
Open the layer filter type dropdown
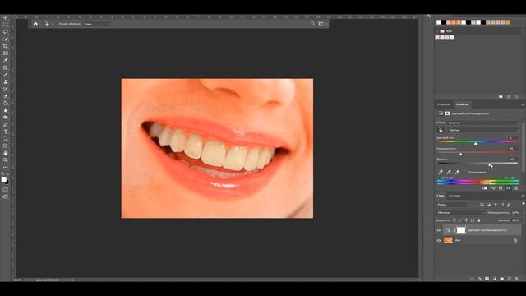pos(453,205)
